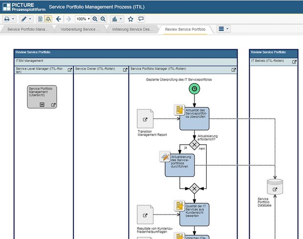The height and width of the screenshot is (239, 303).
Task: Click the green timer start event
Action: (x=195, y=88)
